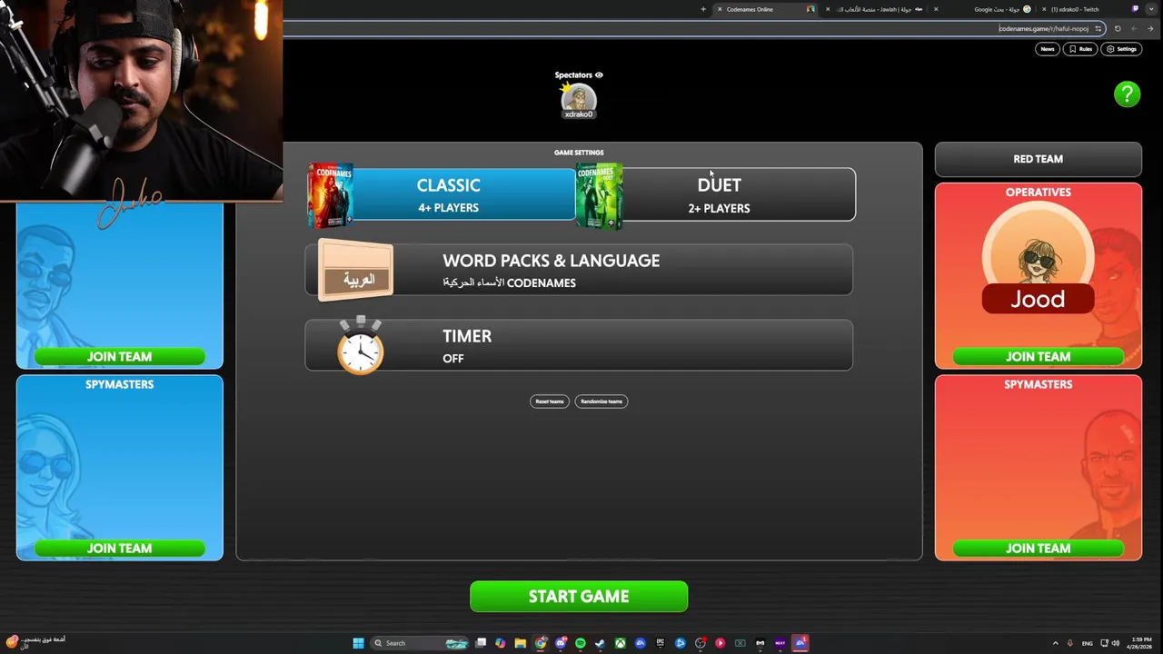
Task: Start the game
Action: (x=579, y=597)
